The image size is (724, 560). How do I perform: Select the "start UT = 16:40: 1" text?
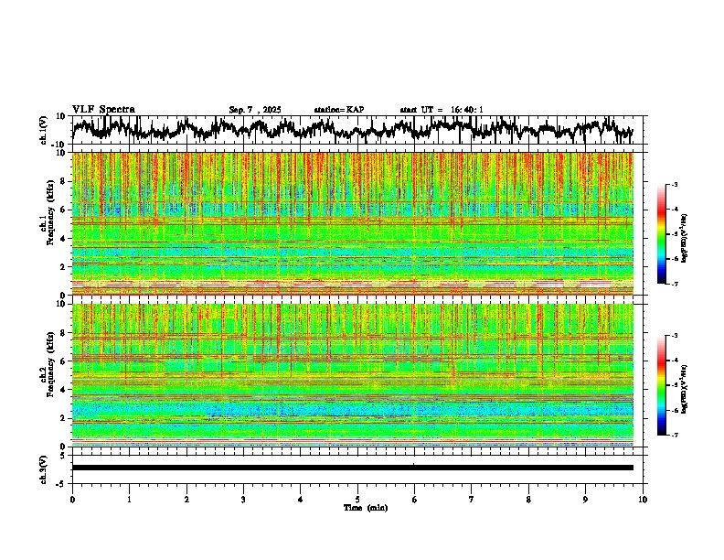point(442,110)
